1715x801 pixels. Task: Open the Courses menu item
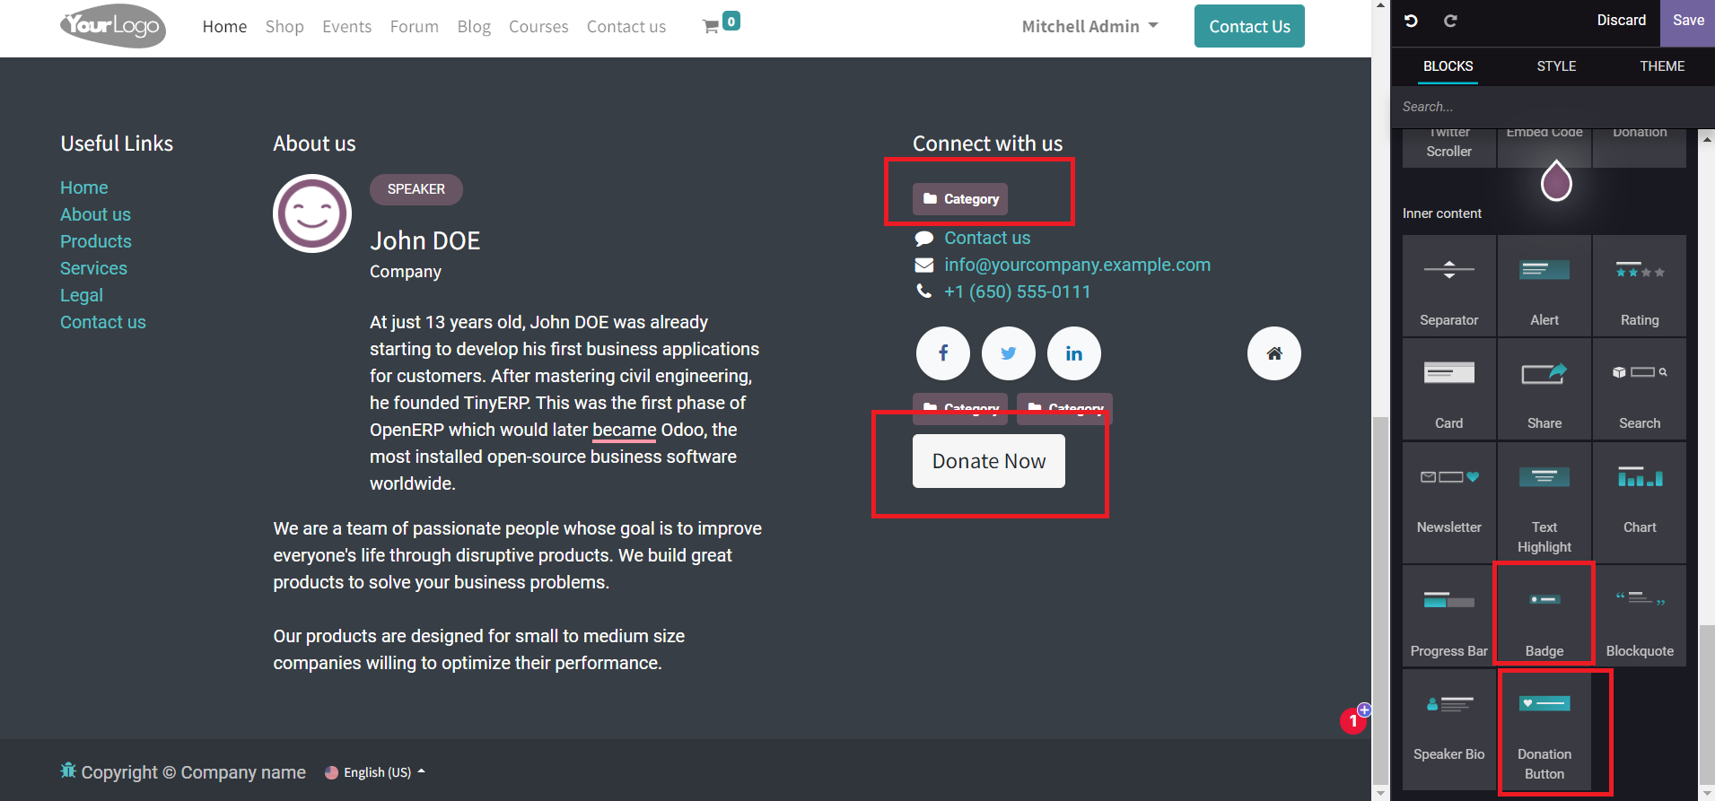538,27
